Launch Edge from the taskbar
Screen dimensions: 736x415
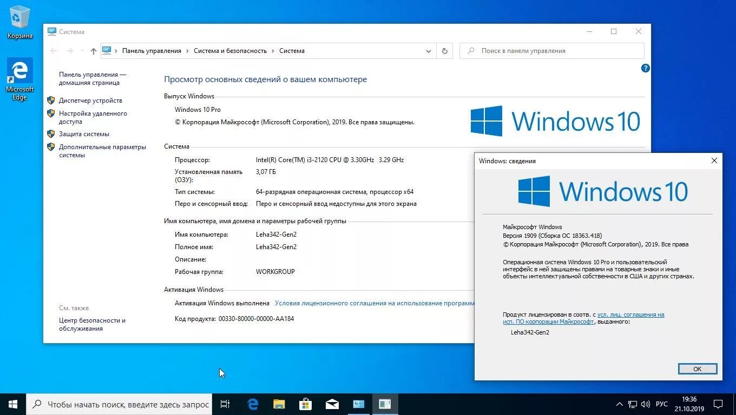(253, 404)
